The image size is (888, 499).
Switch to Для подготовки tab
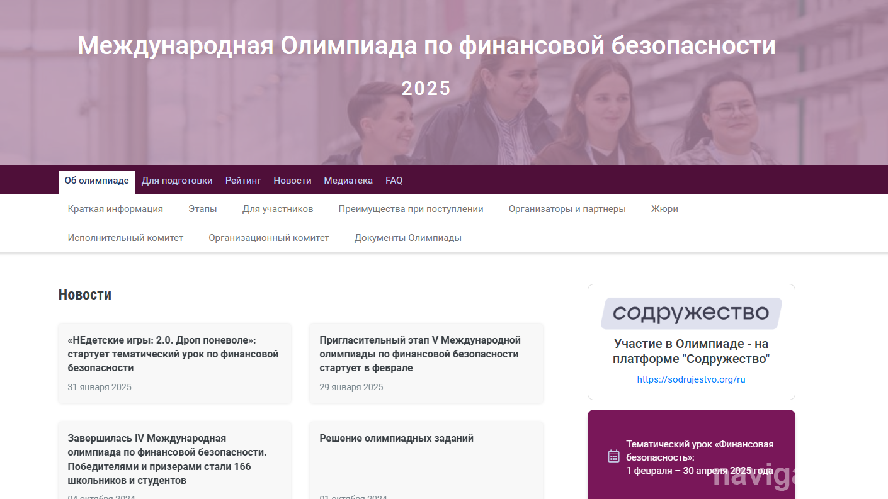click(x=177, y=181)
